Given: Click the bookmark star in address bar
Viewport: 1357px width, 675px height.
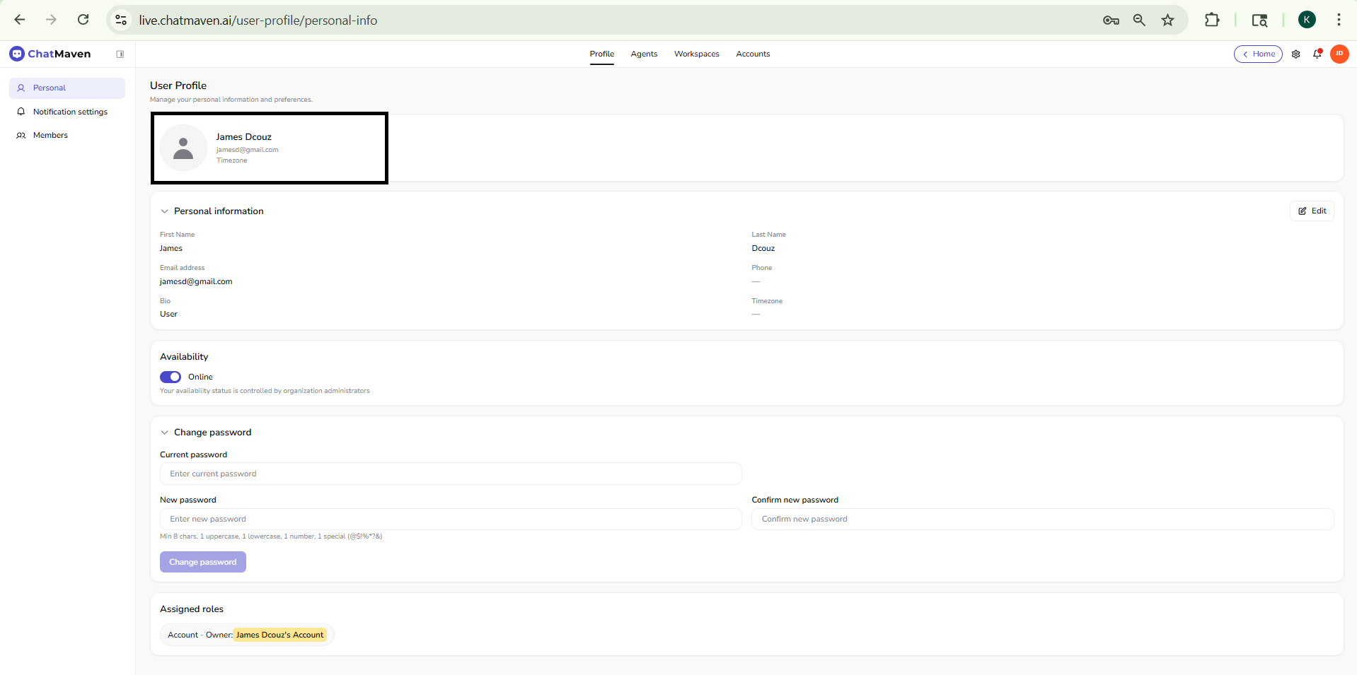Looking at the screenshot, I should point(1168,20).
